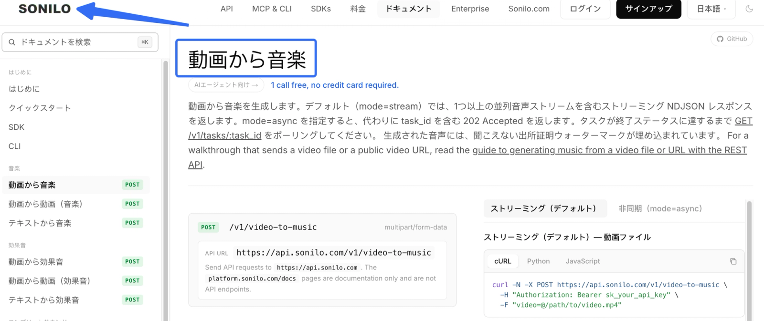764x321 pixels.
Task: Click the AIエージェント向け badge
Action: coord(226,85)
